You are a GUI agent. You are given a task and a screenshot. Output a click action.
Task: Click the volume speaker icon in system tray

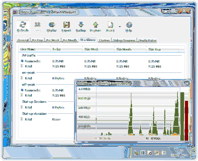(163, 153)
